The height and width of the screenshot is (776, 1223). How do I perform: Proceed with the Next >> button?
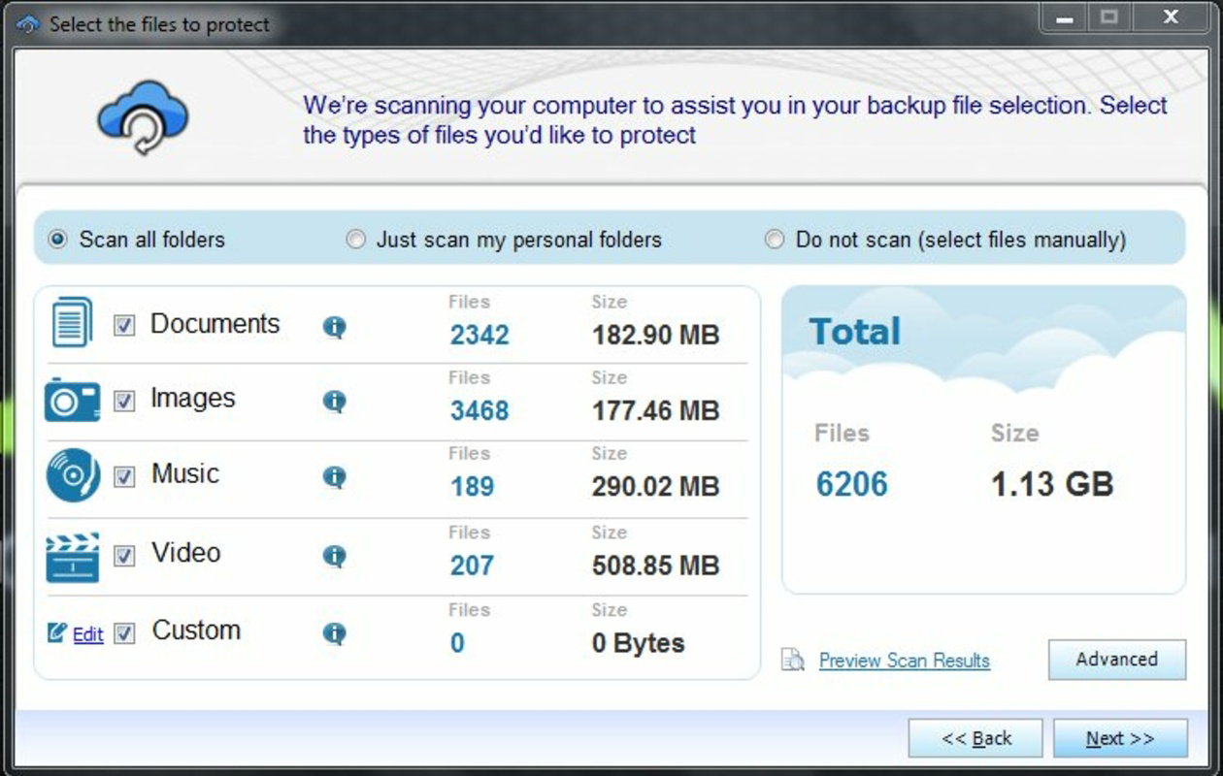pyautogui.click(x=1120, y=738)
